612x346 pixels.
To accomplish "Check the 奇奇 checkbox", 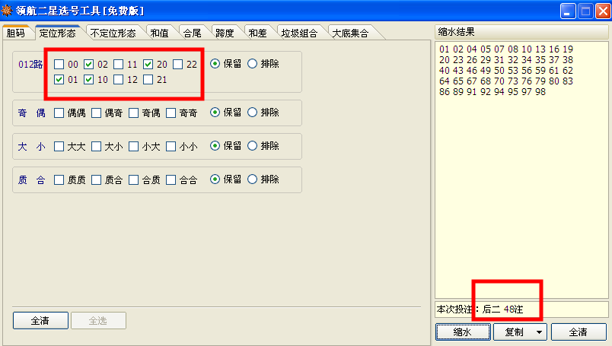I will (x=171, y=113).
